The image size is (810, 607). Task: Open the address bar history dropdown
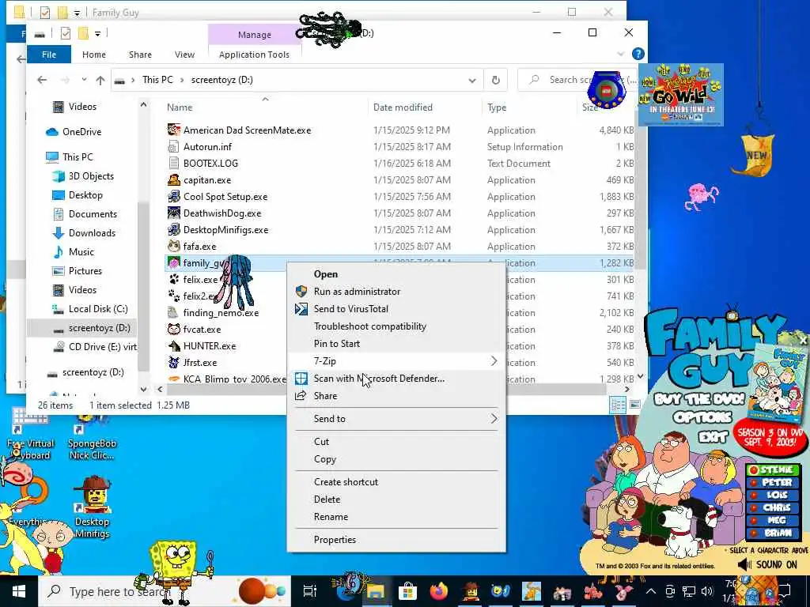tap(471, 80)
